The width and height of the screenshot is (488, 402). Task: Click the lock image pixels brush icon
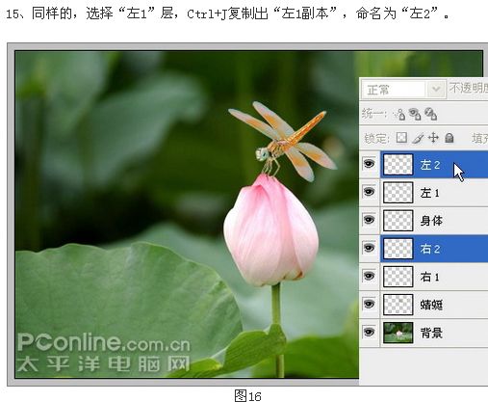(x=418, y=138)
